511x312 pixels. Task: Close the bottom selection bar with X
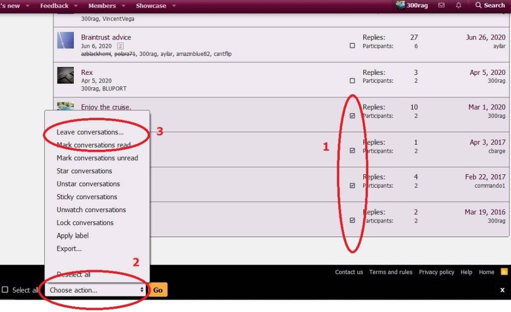coord(502,290)
